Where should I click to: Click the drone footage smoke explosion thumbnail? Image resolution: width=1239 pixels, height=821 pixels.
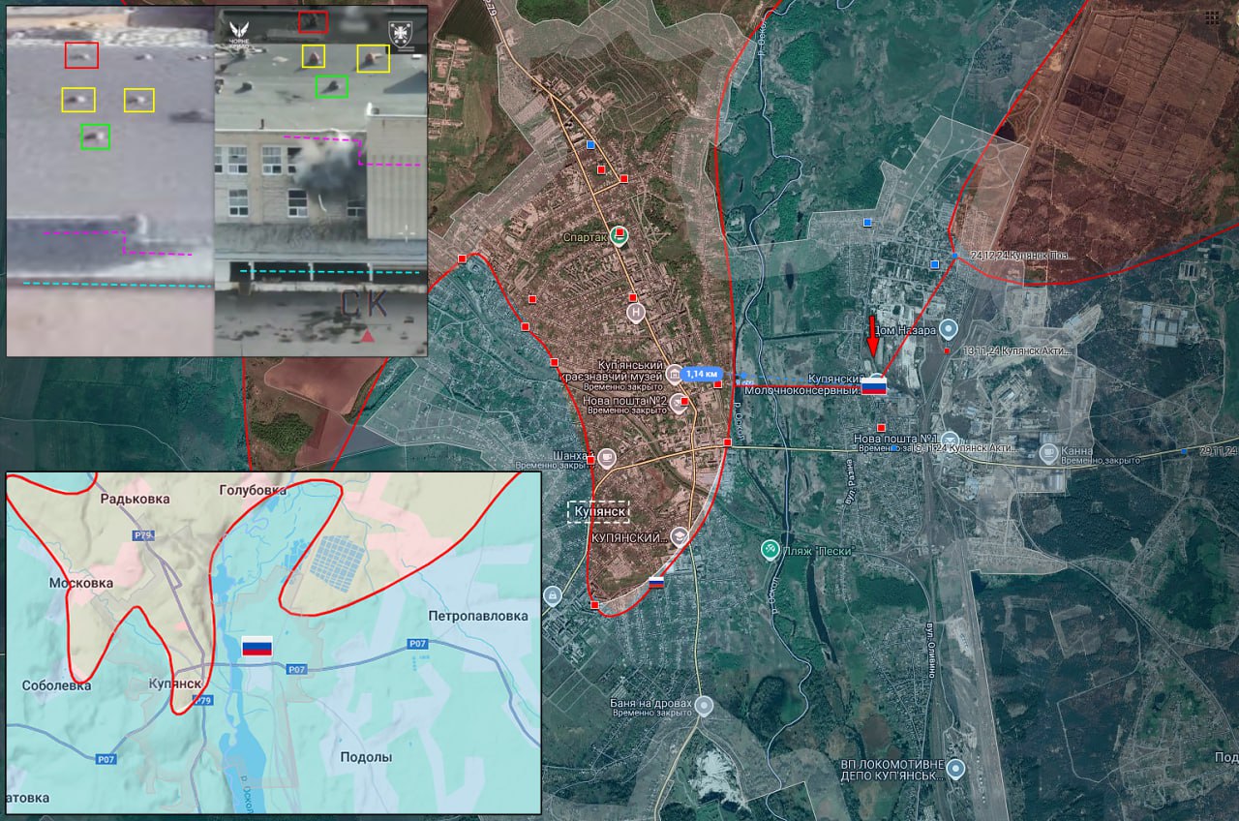[320, 182]
